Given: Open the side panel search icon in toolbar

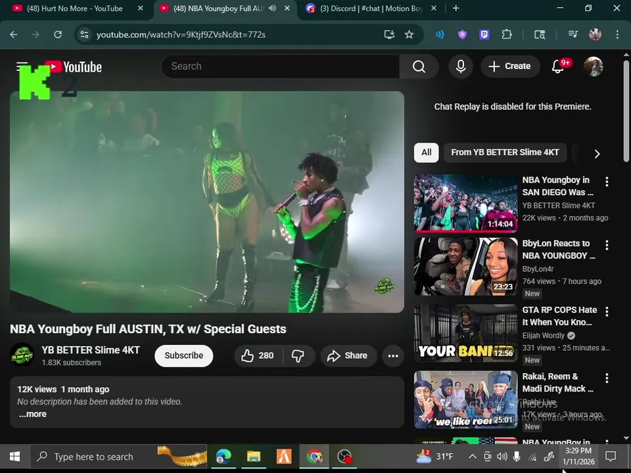Looking at the screenshot, I should 540,35.
